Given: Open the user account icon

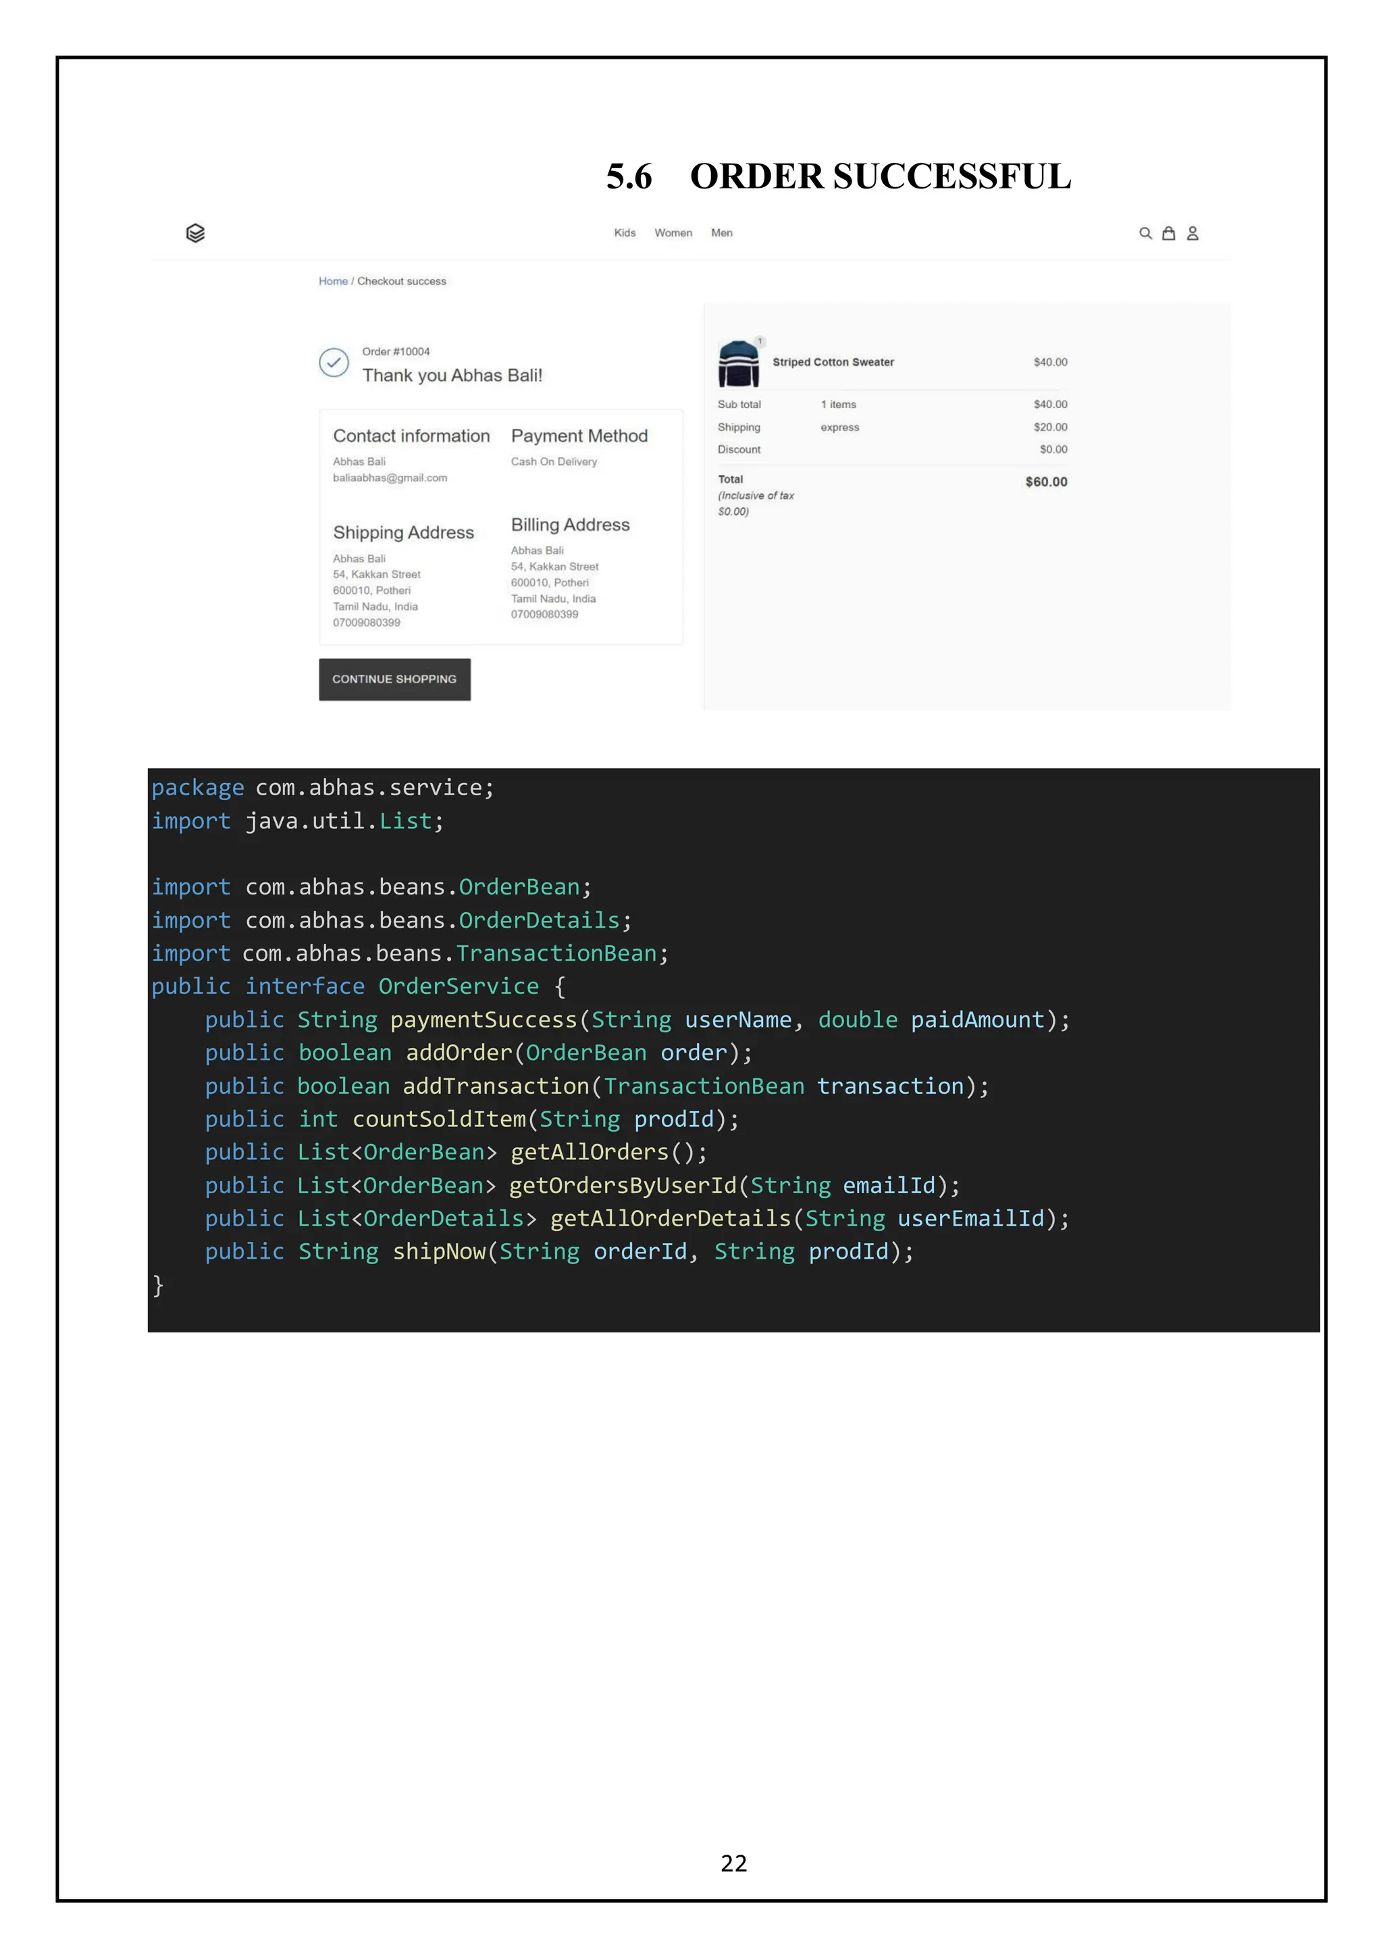Looking at the screenshot, I should coord(1192,233).
